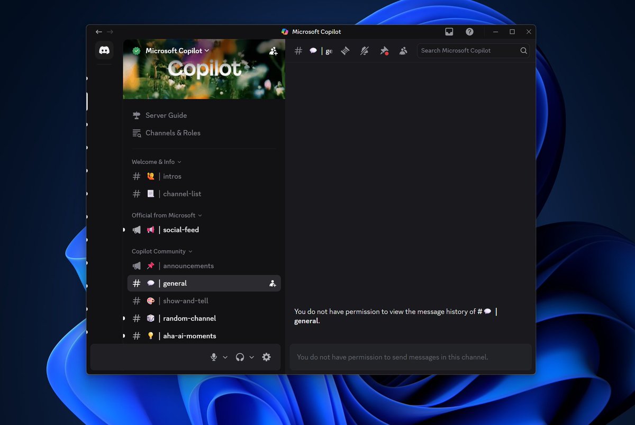
Task: Click the pinned messages pin icon
Action: 384,50
